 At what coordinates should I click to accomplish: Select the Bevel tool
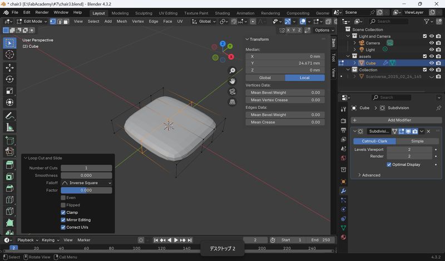pyautogui.click(x=9, y=188)
